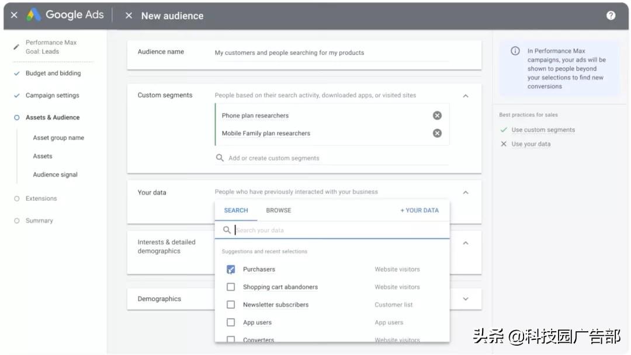Uncheck the Purchasers checkbox
The image size is (631, 355).
click(x=231, y=269)
